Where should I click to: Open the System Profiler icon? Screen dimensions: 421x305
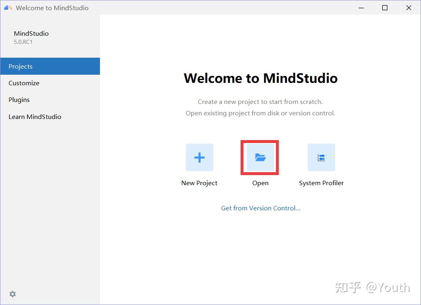pos(321,157)
